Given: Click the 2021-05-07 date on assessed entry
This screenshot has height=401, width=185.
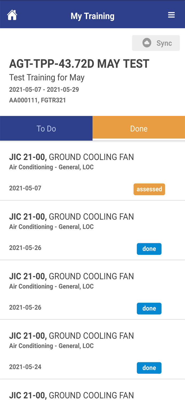Looking at the screenshot, I should (x=25, y=188).
